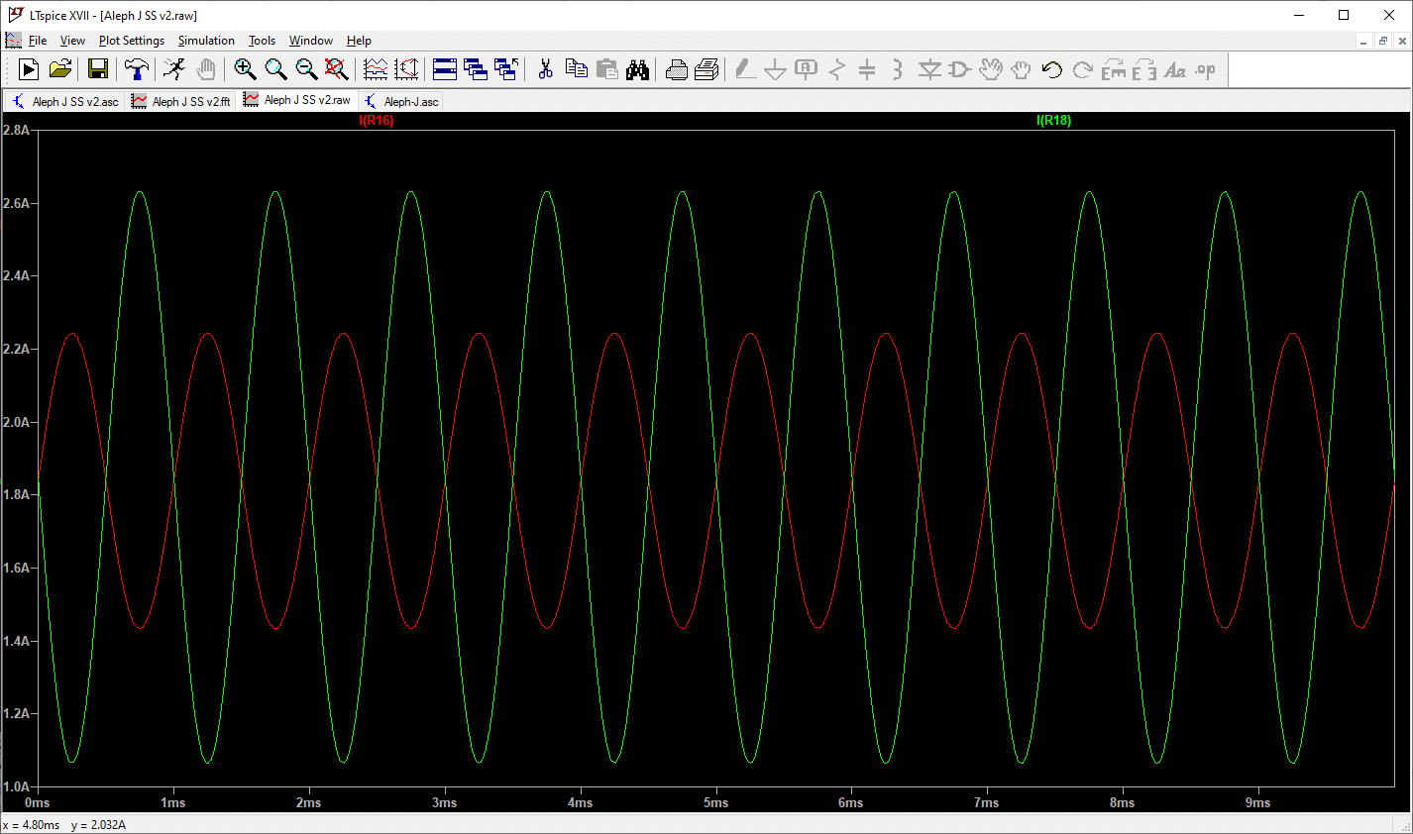The height and width of the screenshot is (834, 1413).
Task: Click the SPICE directive '.op' icon
Action: click(1205, 69)
